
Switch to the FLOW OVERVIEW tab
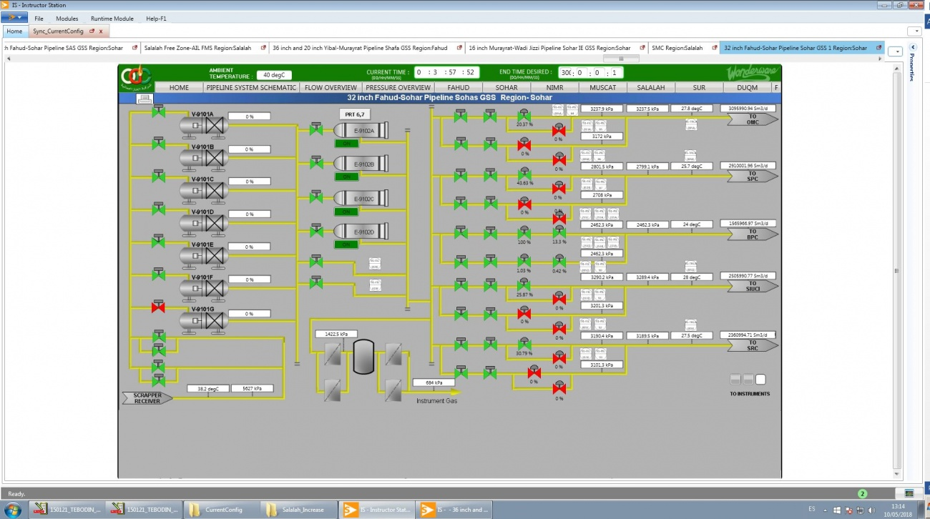tap(331, 87)
